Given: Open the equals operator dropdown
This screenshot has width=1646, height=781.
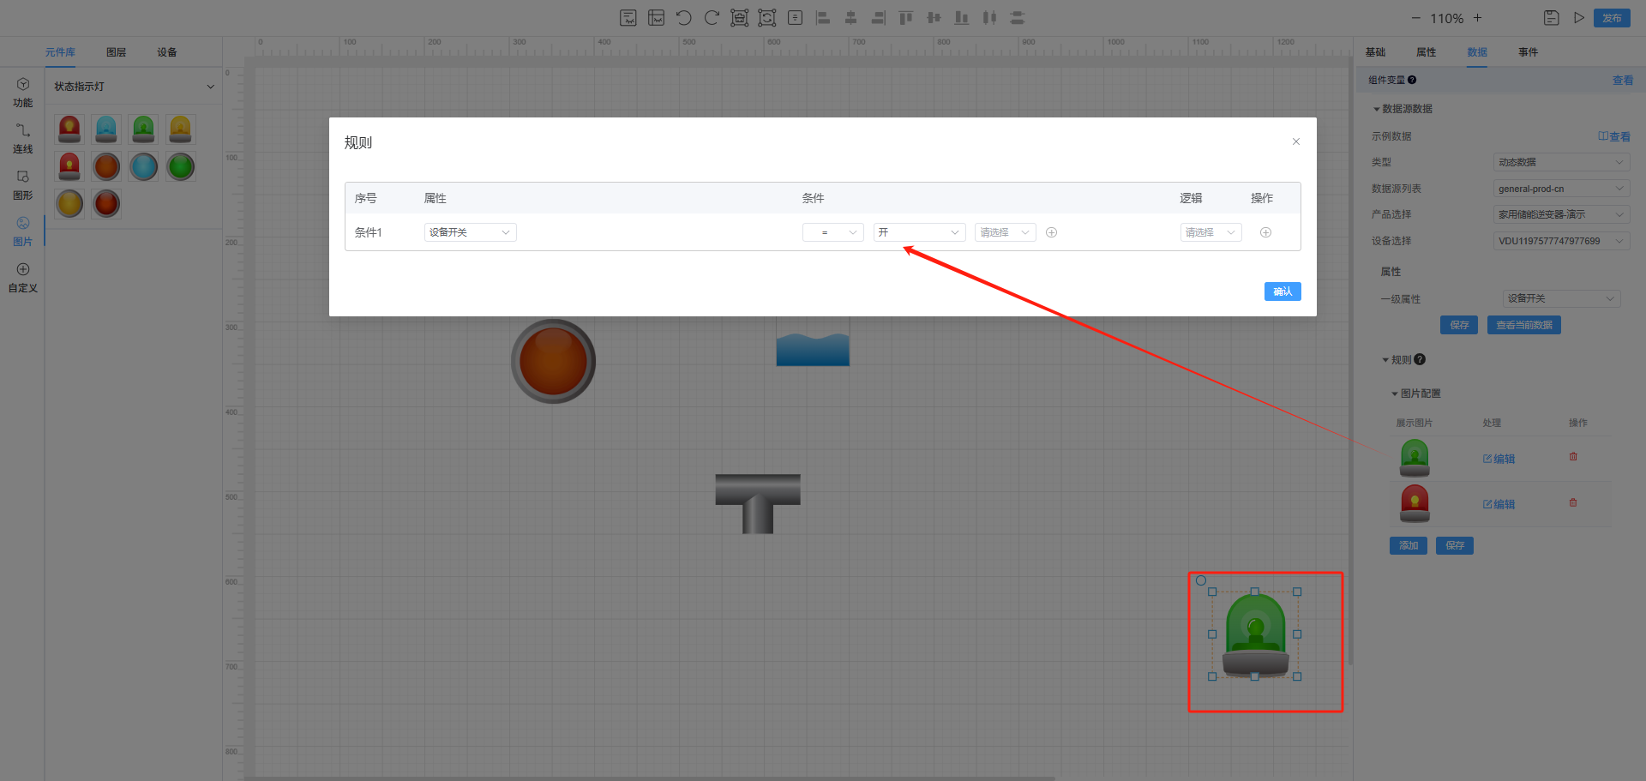Looking at the screenshot, I should pyautogui.click(x=832, y=232).
